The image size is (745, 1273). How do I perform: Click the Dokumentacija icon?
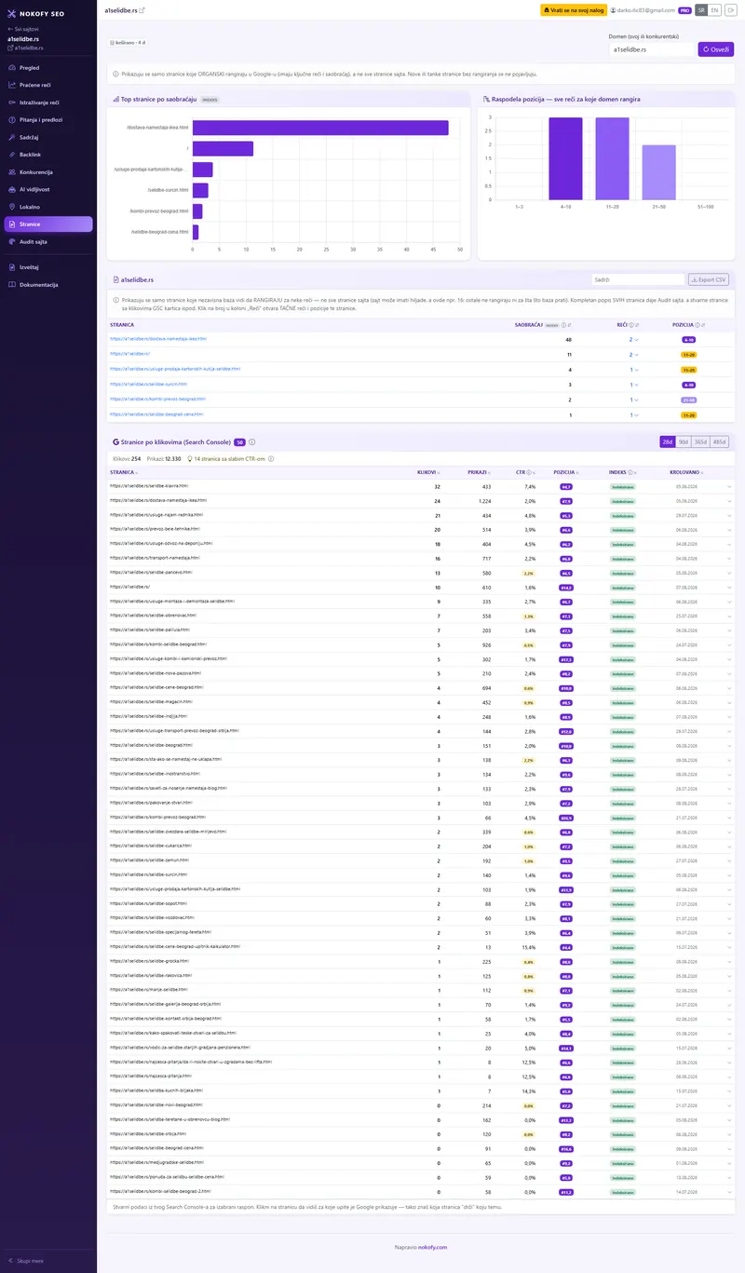pyautogui.click(x=11, y=284)
